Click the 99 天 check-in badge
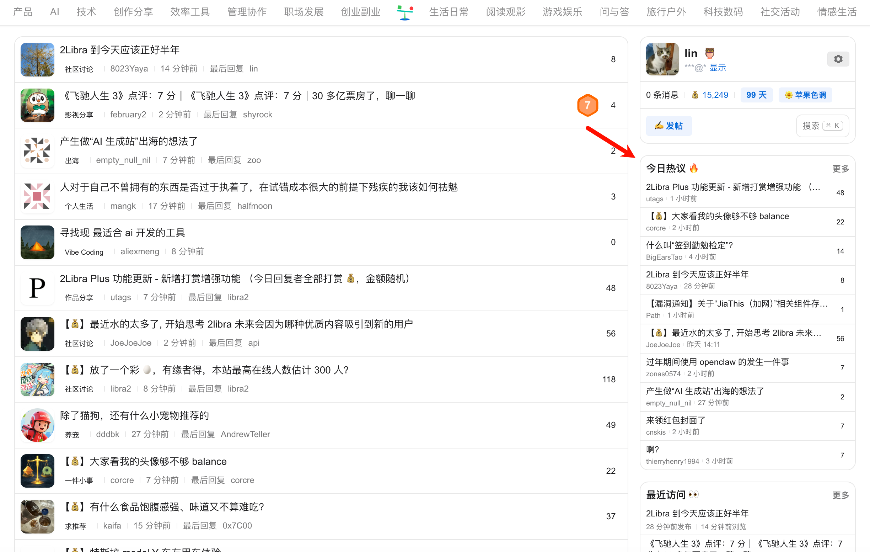The height and width of the screenshot is (552, 870). (756, 95)
